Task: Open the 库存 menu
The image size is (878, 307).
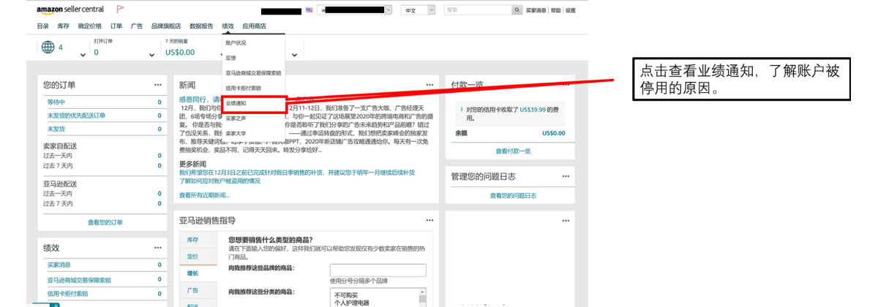Action: point(64,26)
